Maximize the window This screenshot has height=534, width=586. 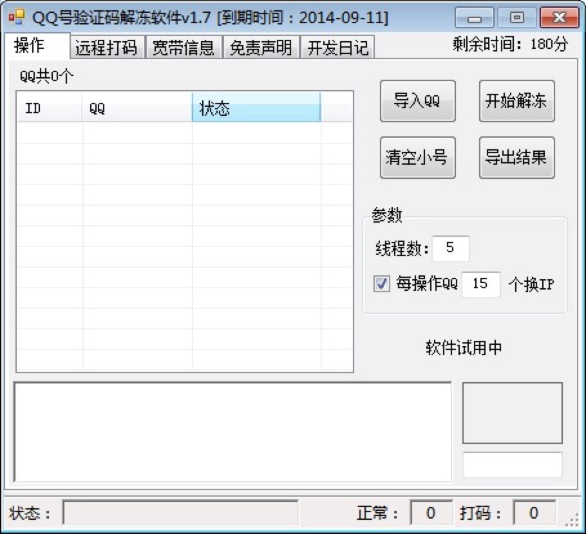pyautogui.click(x=517, y=17)
